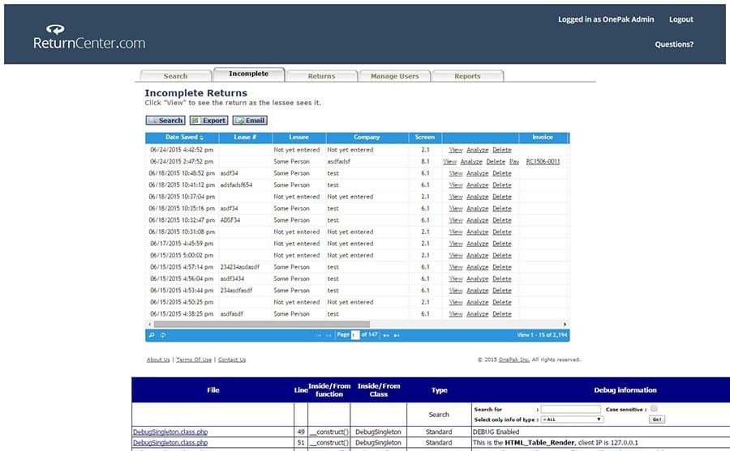Click the left arrow of horizontal scrollbar
The image size is (730, 451).
[x=149, y=324]
